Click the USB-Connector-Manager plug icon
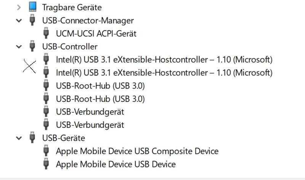 (x=32, y=20)
